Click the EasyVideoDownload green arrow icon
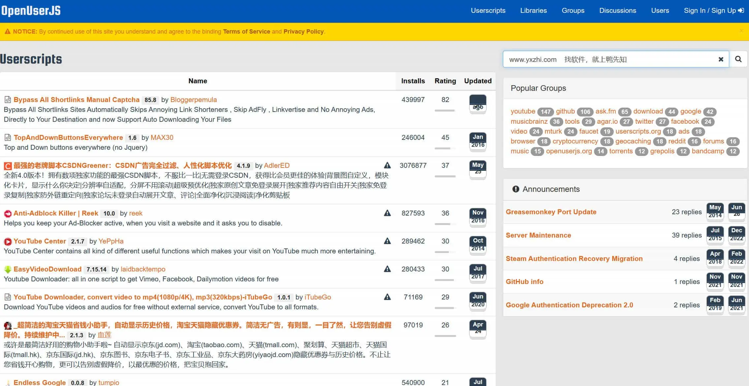The width and height of the screenshot is (749, 386). (8, 270)
